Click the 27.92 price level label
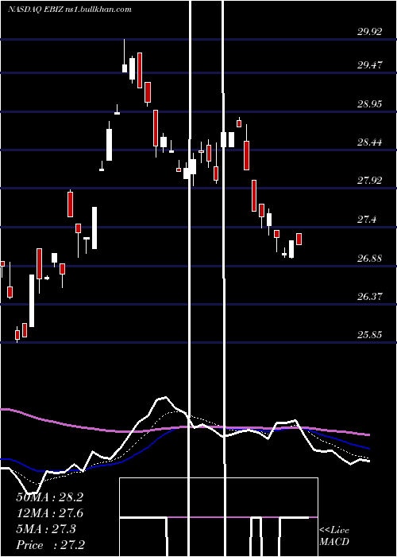 pos(369,181)
